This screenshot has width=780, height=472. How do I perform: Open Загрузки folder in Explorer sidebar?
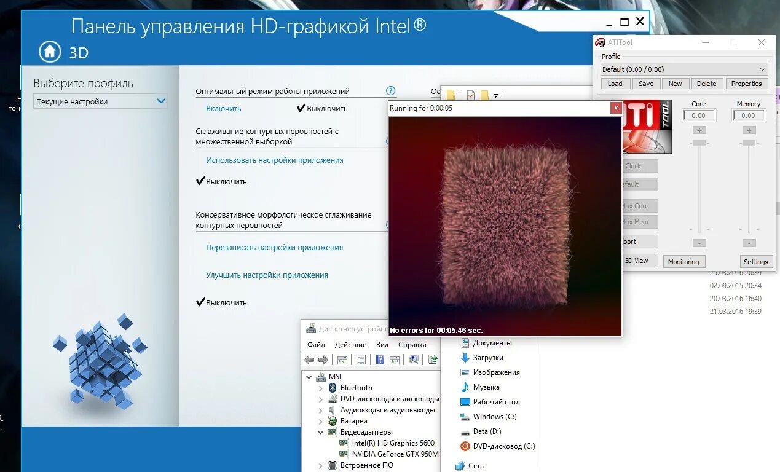coord(481,358)
